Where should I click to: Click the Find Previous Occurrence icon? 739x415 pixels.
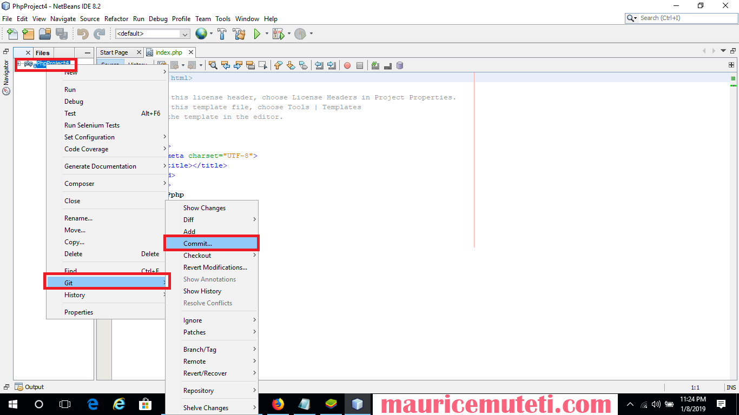[226, 65]
